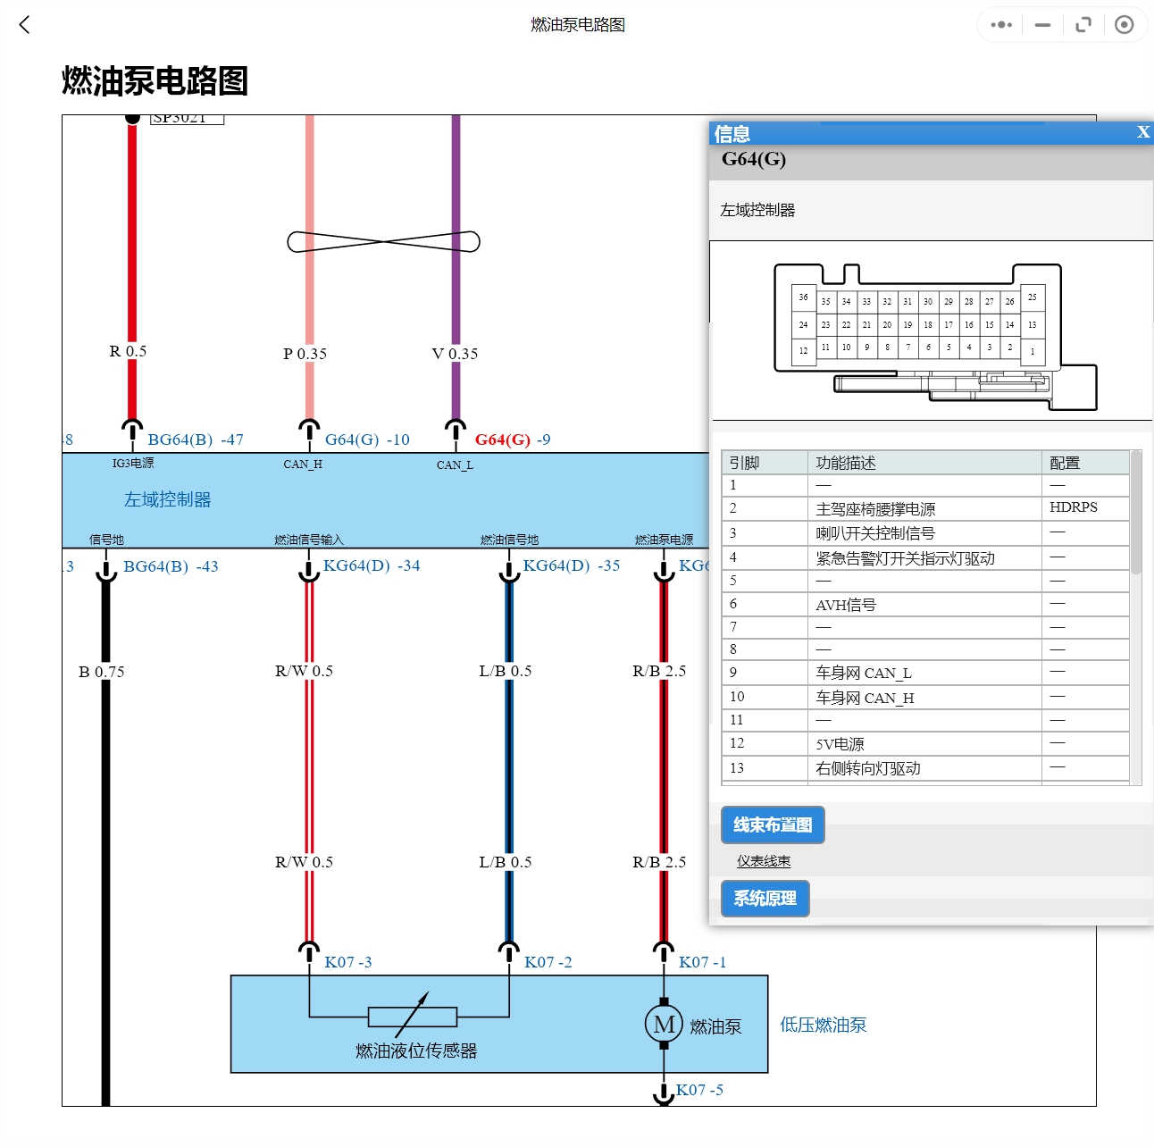Screen dimensions: 1154x1147
Task: Open the 系统原理 button
Action: [x=765, y=899]
